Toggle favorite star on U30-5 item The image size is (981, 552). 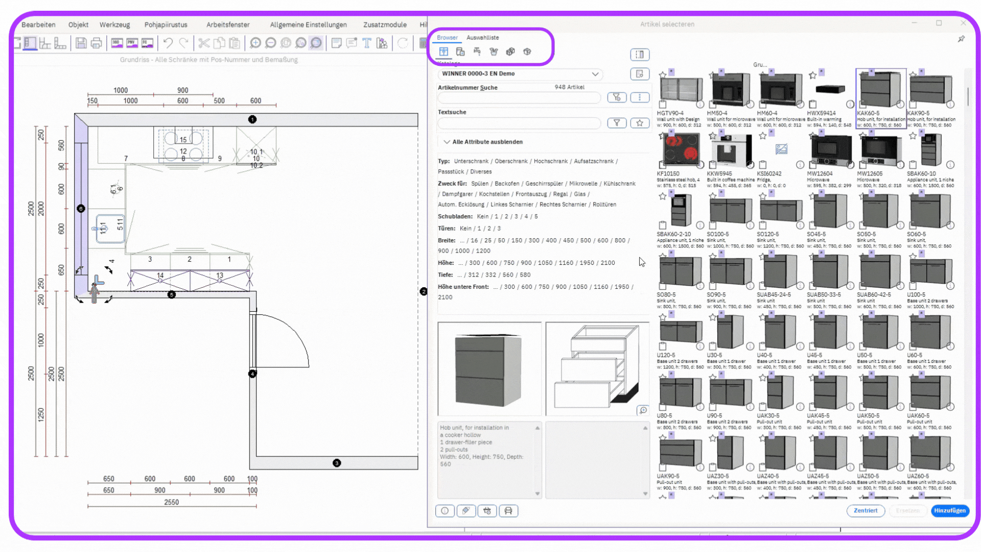tap(713, 317)
